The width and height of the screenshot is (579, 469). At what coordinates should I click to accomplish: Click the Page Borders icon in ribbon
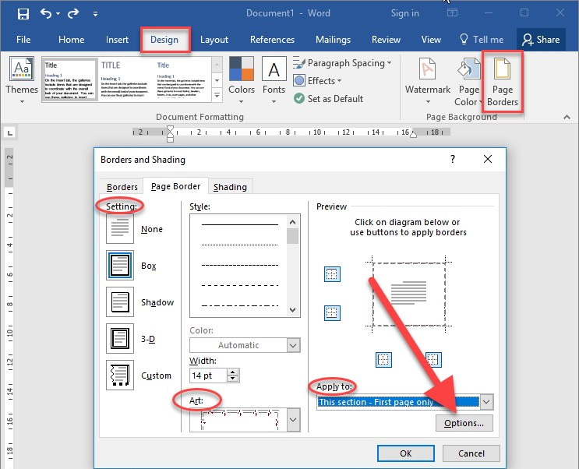[502, 83]
